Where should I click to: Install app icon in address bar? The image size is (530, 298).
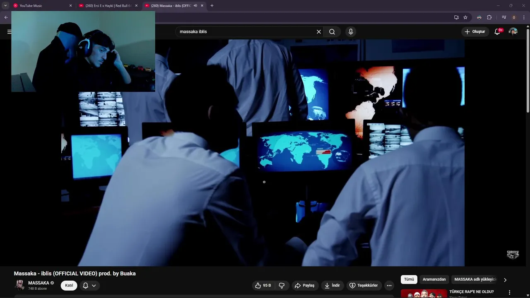pyautogui.click(x=456, y=17)
